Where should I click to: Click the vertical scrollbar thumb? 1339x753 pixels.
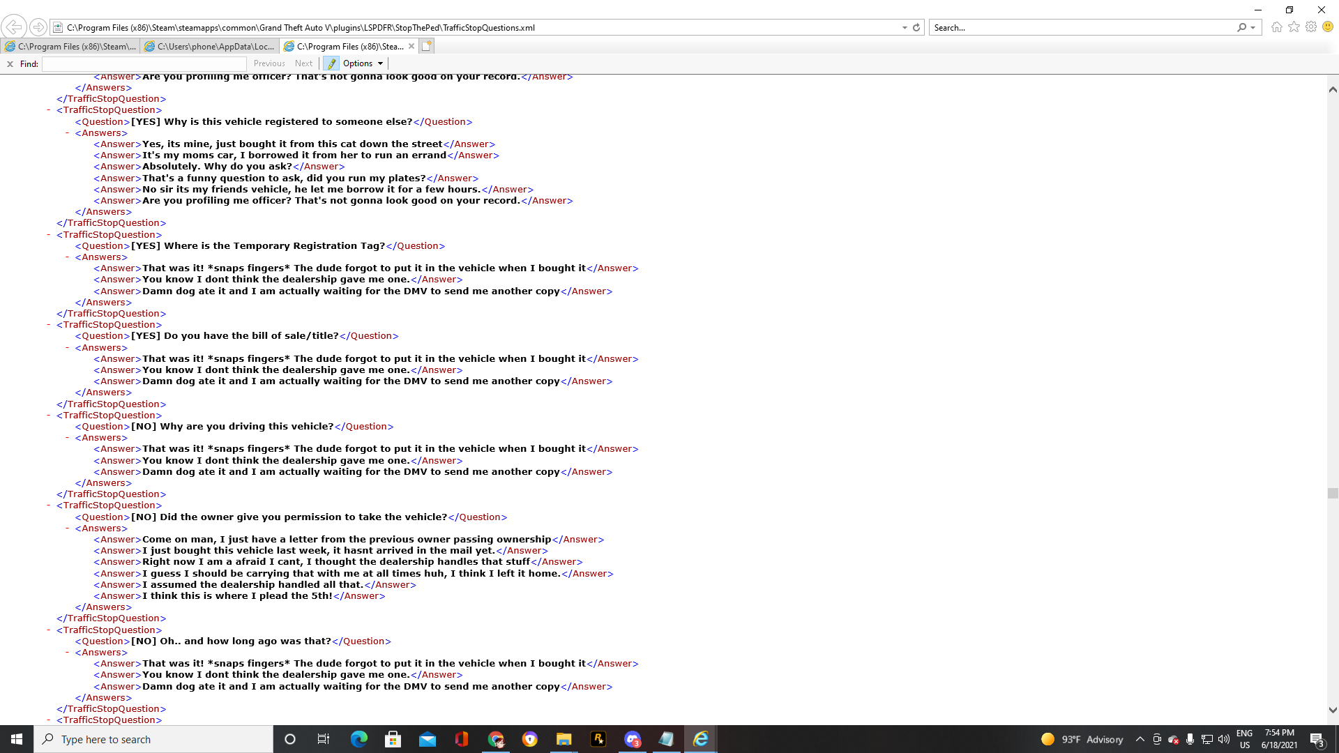[1333, 493]
